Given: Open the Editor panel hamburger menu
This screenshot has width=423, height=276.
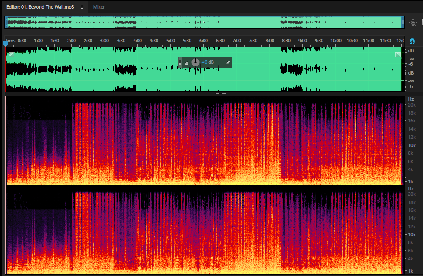Looking at the screenshot, I should point(82,7).
